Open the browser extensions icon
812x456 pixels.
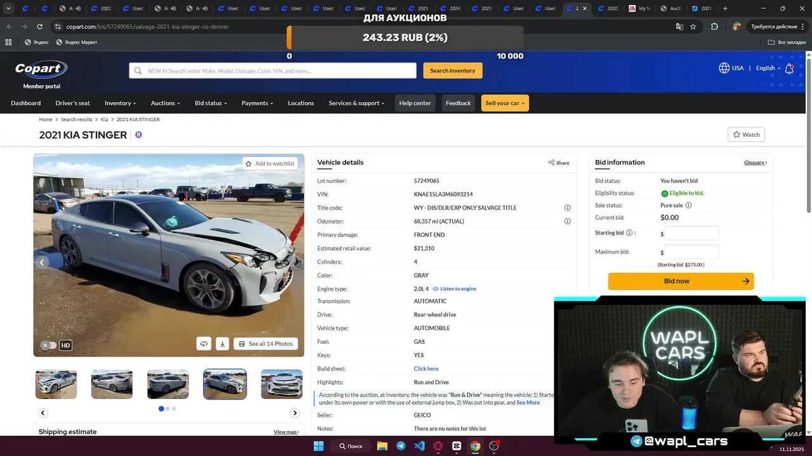click(714, 27)
